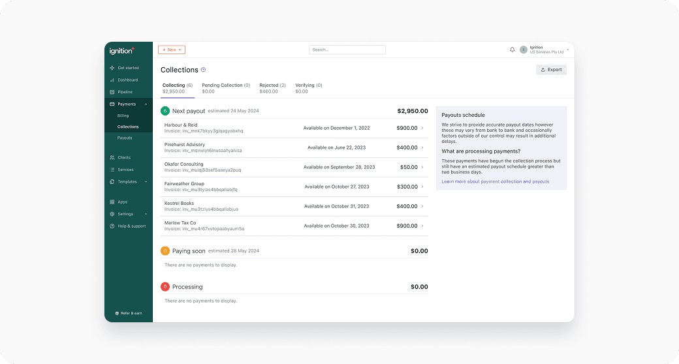The height and width of the screenshot is (364, 679).
Task: Select the Pinehurst Advisory client name
Action: pos(185,145)
